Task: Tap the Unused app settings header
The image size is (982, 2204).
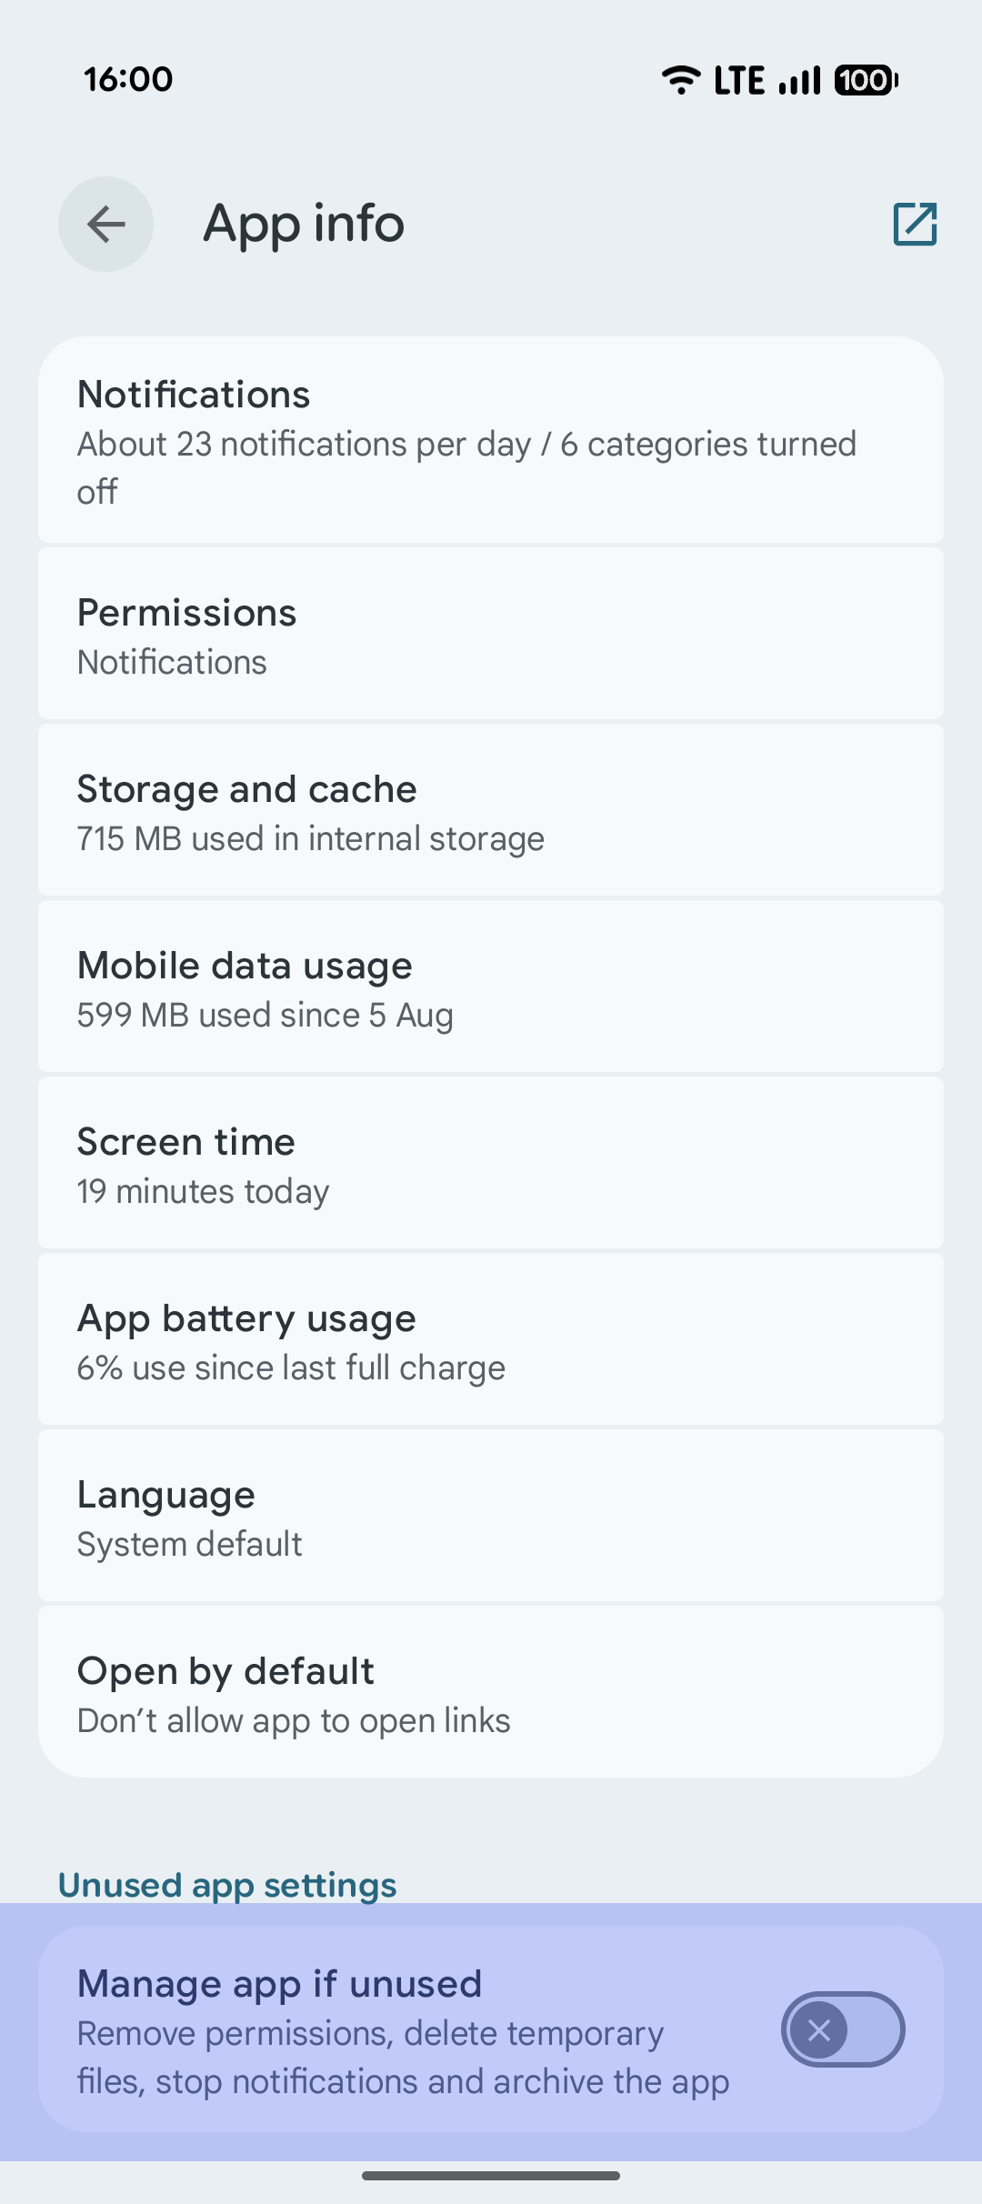Action: coord(227,1885)
